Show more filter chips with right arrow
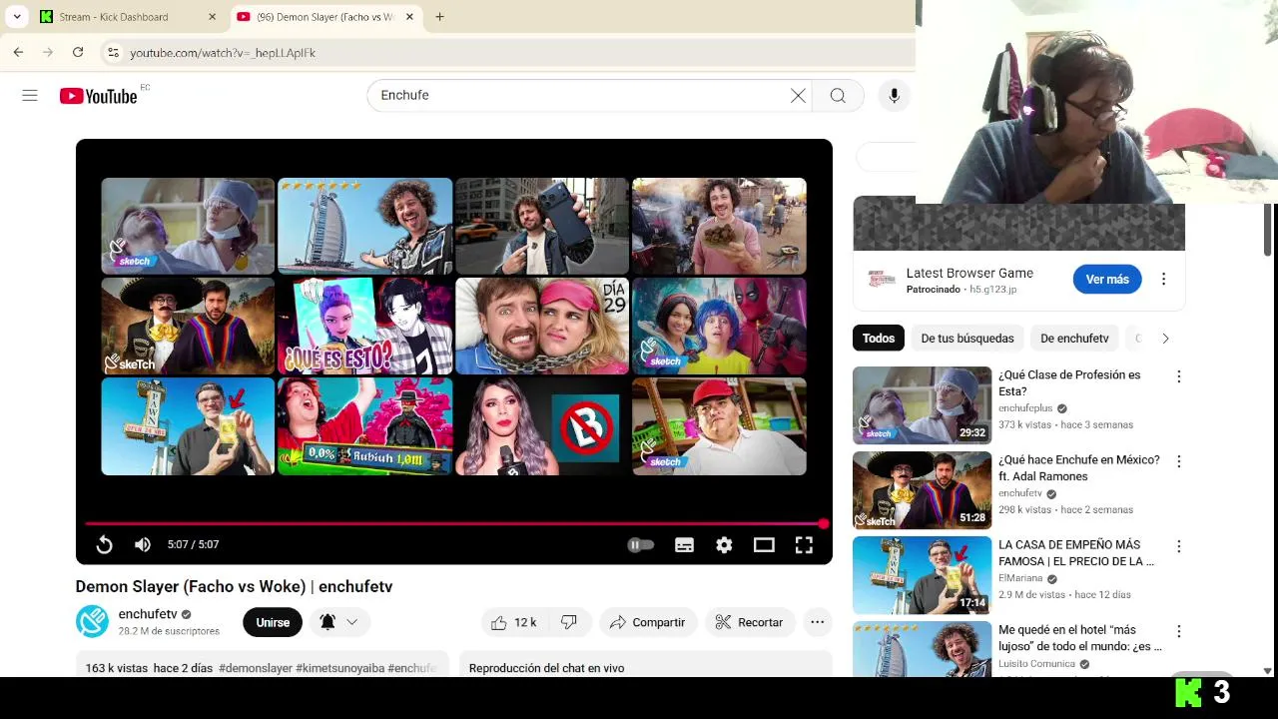 [1165, 339]
